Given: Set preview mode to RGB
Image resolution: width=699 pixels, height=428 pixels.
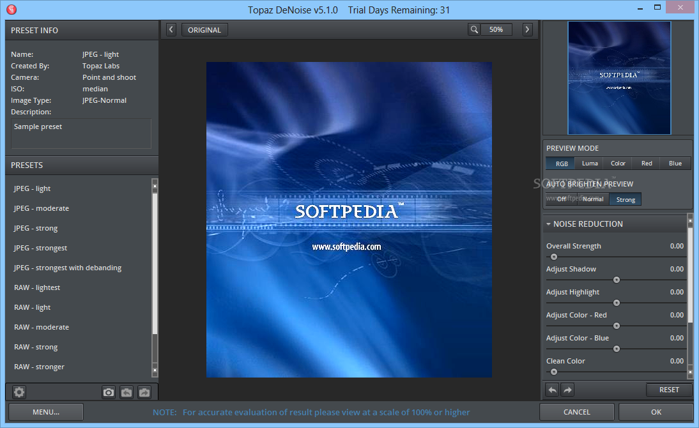Looking at the screenshot, I should pos(562,164).
